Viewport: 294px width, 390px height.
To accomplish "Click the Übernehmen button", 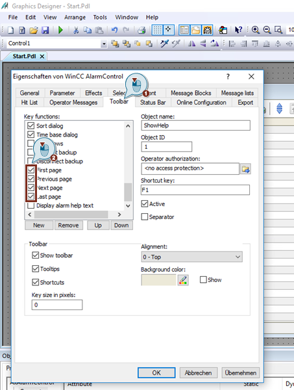I will pos(240,372).
